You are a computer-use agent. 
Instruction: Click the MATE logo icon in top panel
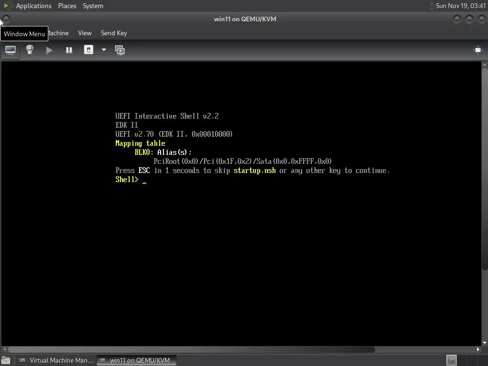click(8, 6)
